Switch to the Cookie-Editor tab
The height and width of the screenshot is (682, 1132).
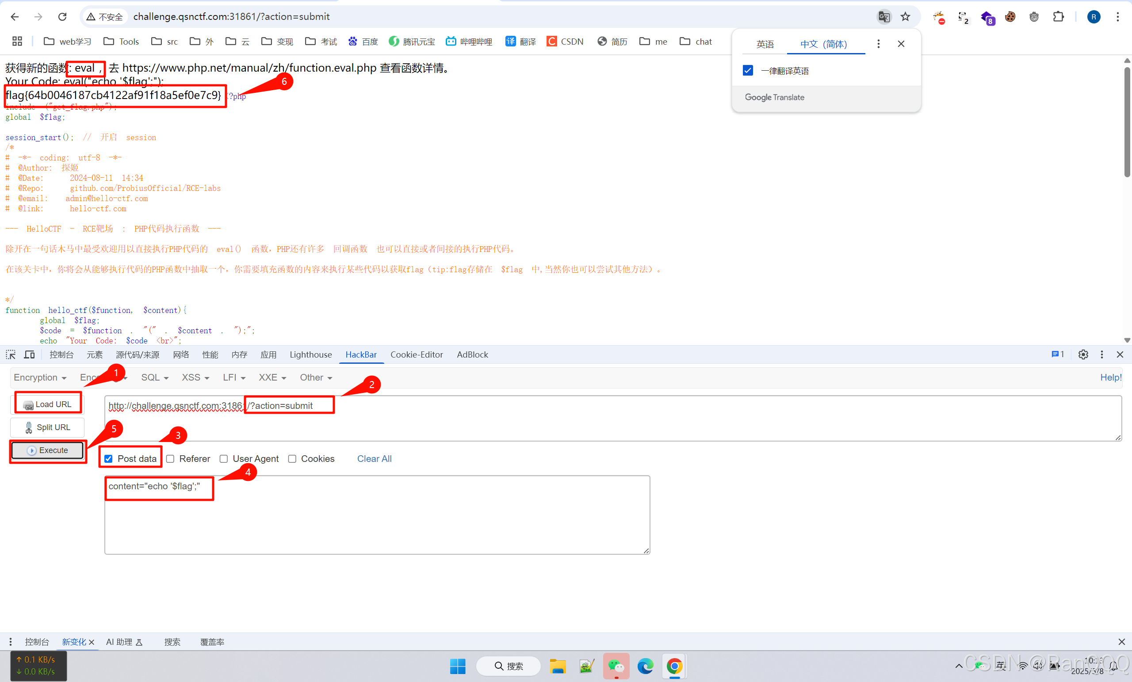coord(416,354)
